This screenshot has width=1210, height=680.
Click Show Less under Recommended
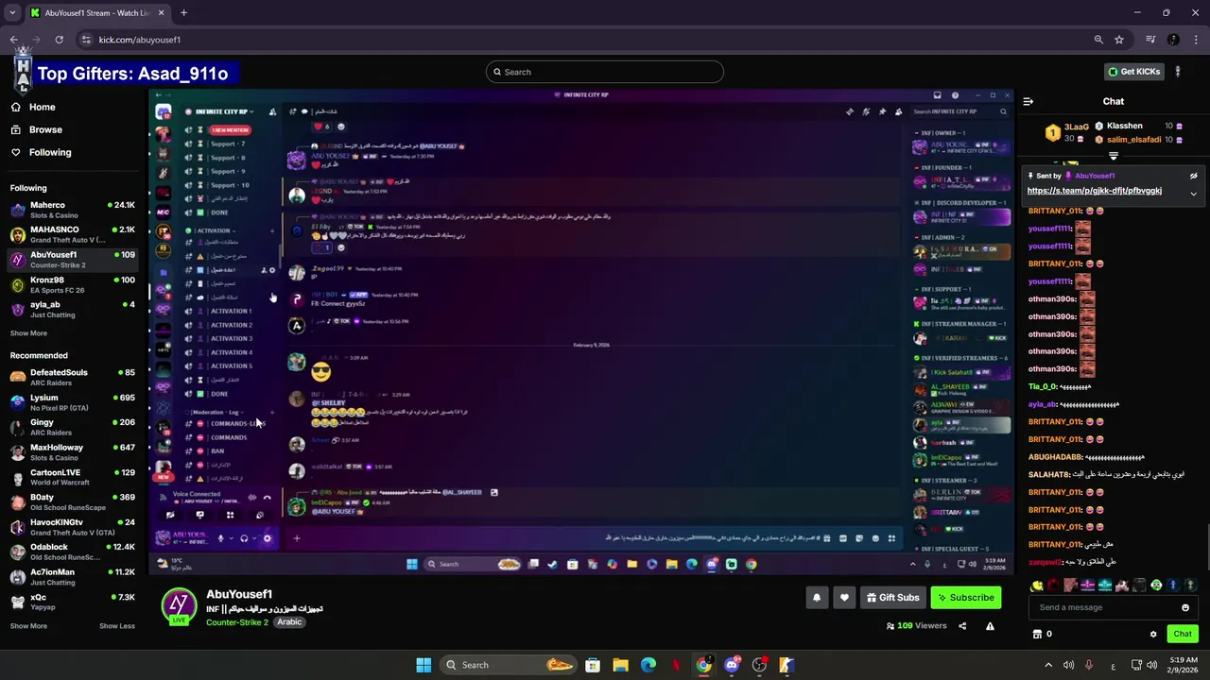click(x=117, y=626)
